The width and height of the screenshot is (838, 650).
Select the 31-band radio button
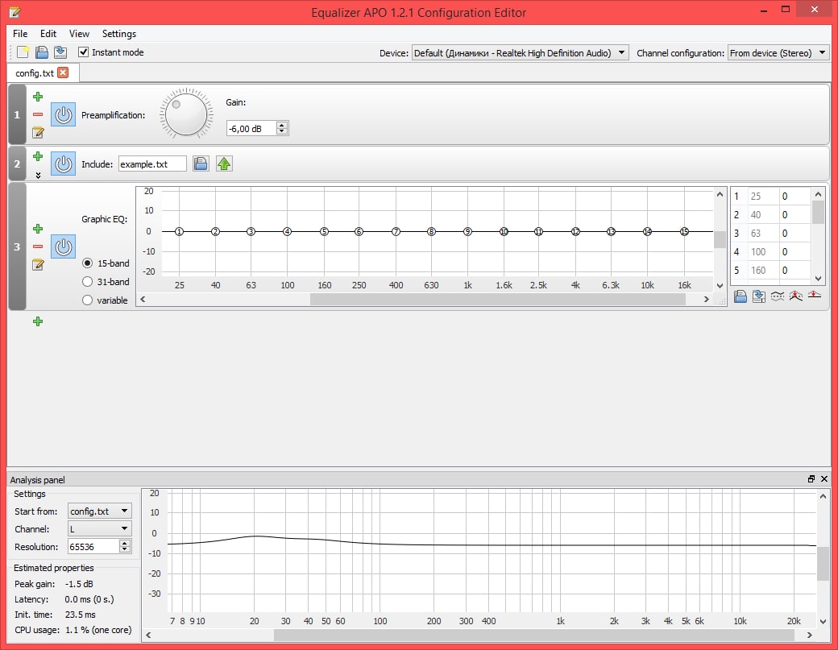tap(88, 281)
